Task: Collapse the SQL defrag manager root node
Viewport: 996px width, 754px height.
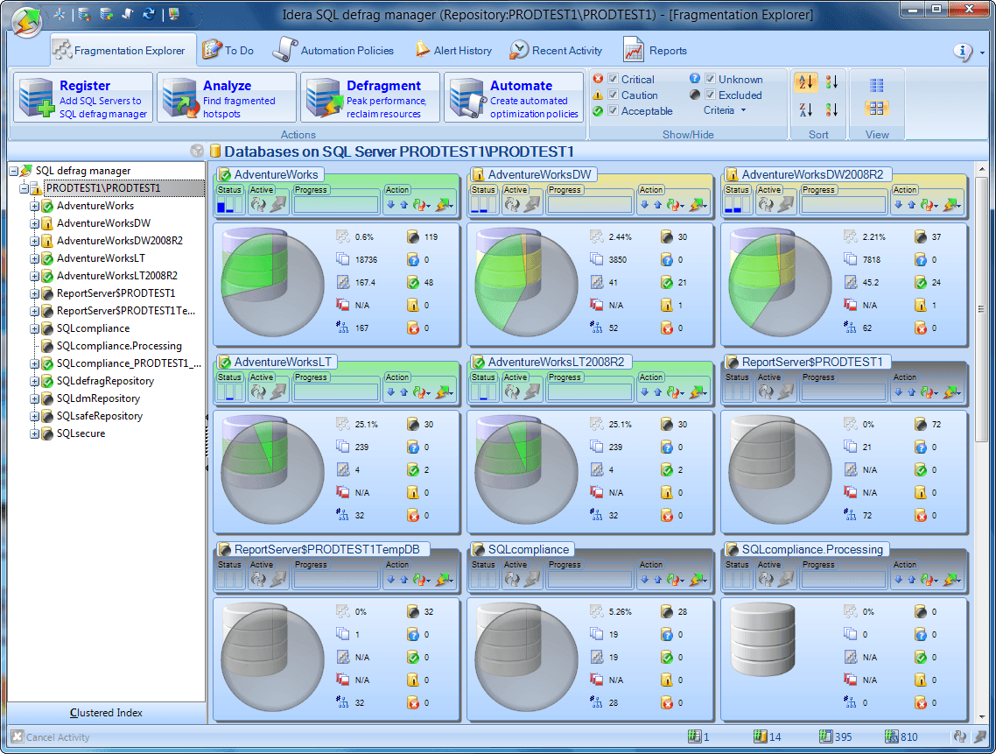Action: pos(13,171)
